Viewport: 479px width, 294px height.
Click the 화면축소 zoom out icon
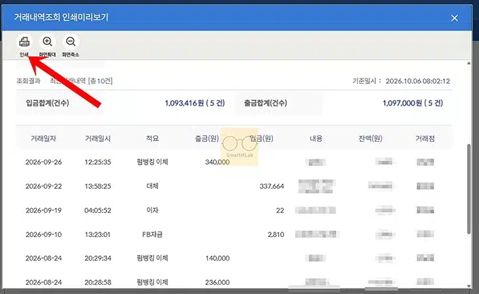coord(71,42)
